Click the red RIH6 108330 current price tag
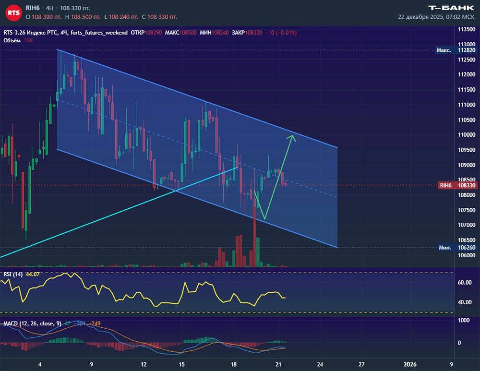 (x=457, y=185)
